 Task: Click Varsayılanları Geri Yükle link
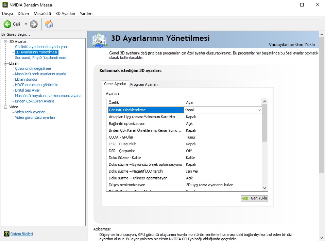[292, 45]
